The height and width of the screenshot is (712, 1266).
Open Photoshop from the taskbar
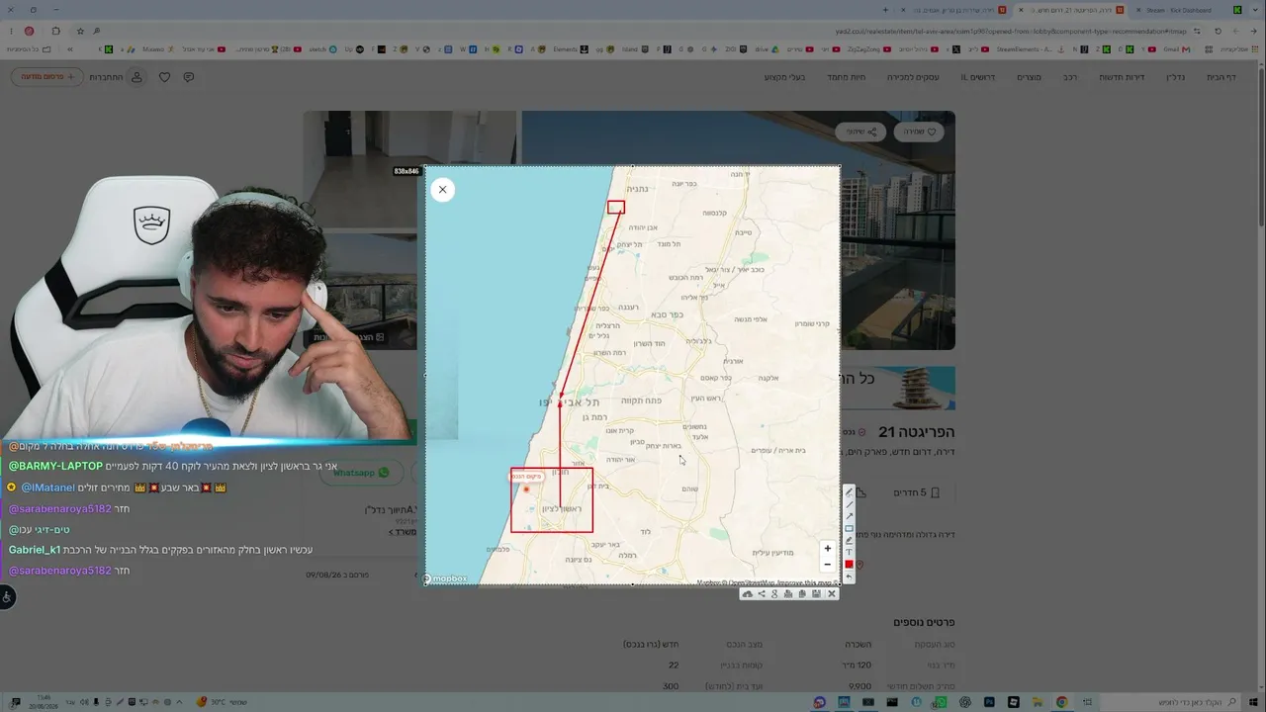coord(989,702)
